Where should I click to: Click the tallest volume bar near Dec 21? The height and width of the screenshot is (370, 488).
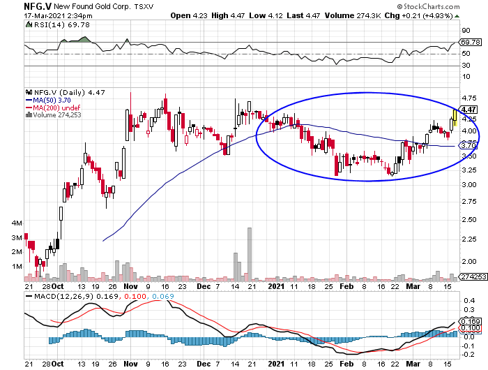click(x=250, y=254)
